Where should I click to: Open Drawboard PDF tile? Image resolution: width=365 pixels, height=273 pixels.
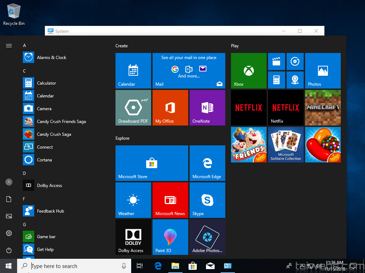[133, 108]
